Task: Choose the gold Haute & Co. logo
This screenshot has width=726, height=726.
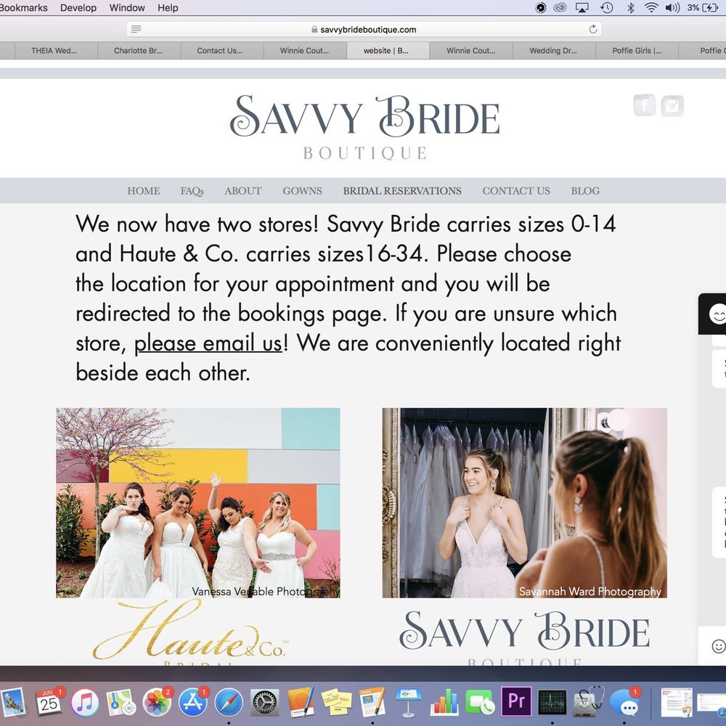Action: pos(189,632)
